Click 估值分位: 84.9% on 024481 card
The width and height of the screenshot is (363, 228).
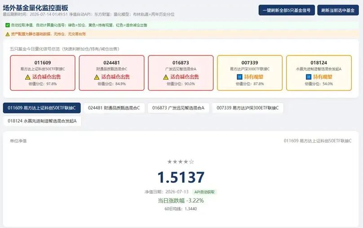[111, 84]
